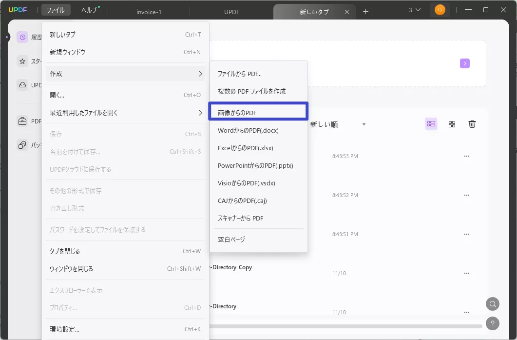The image size is (517, 340).
Task: Click the UPDF logo
Action: pos(18,10)
